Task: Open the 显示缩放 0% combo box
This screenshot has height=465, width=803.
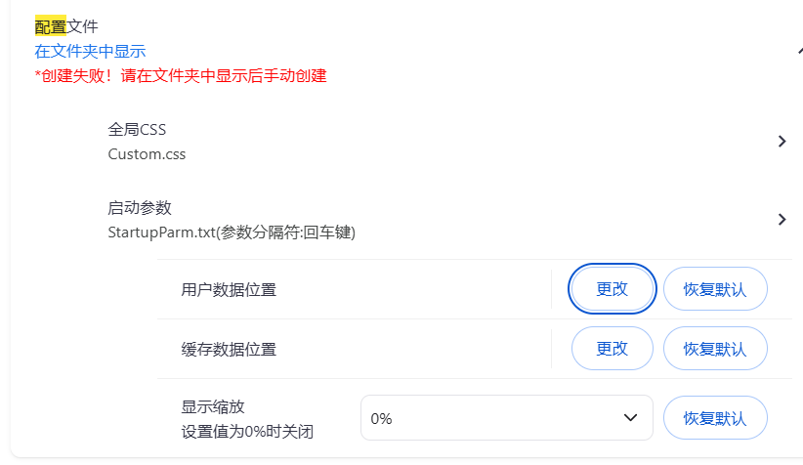Action: tap(506, 418)
